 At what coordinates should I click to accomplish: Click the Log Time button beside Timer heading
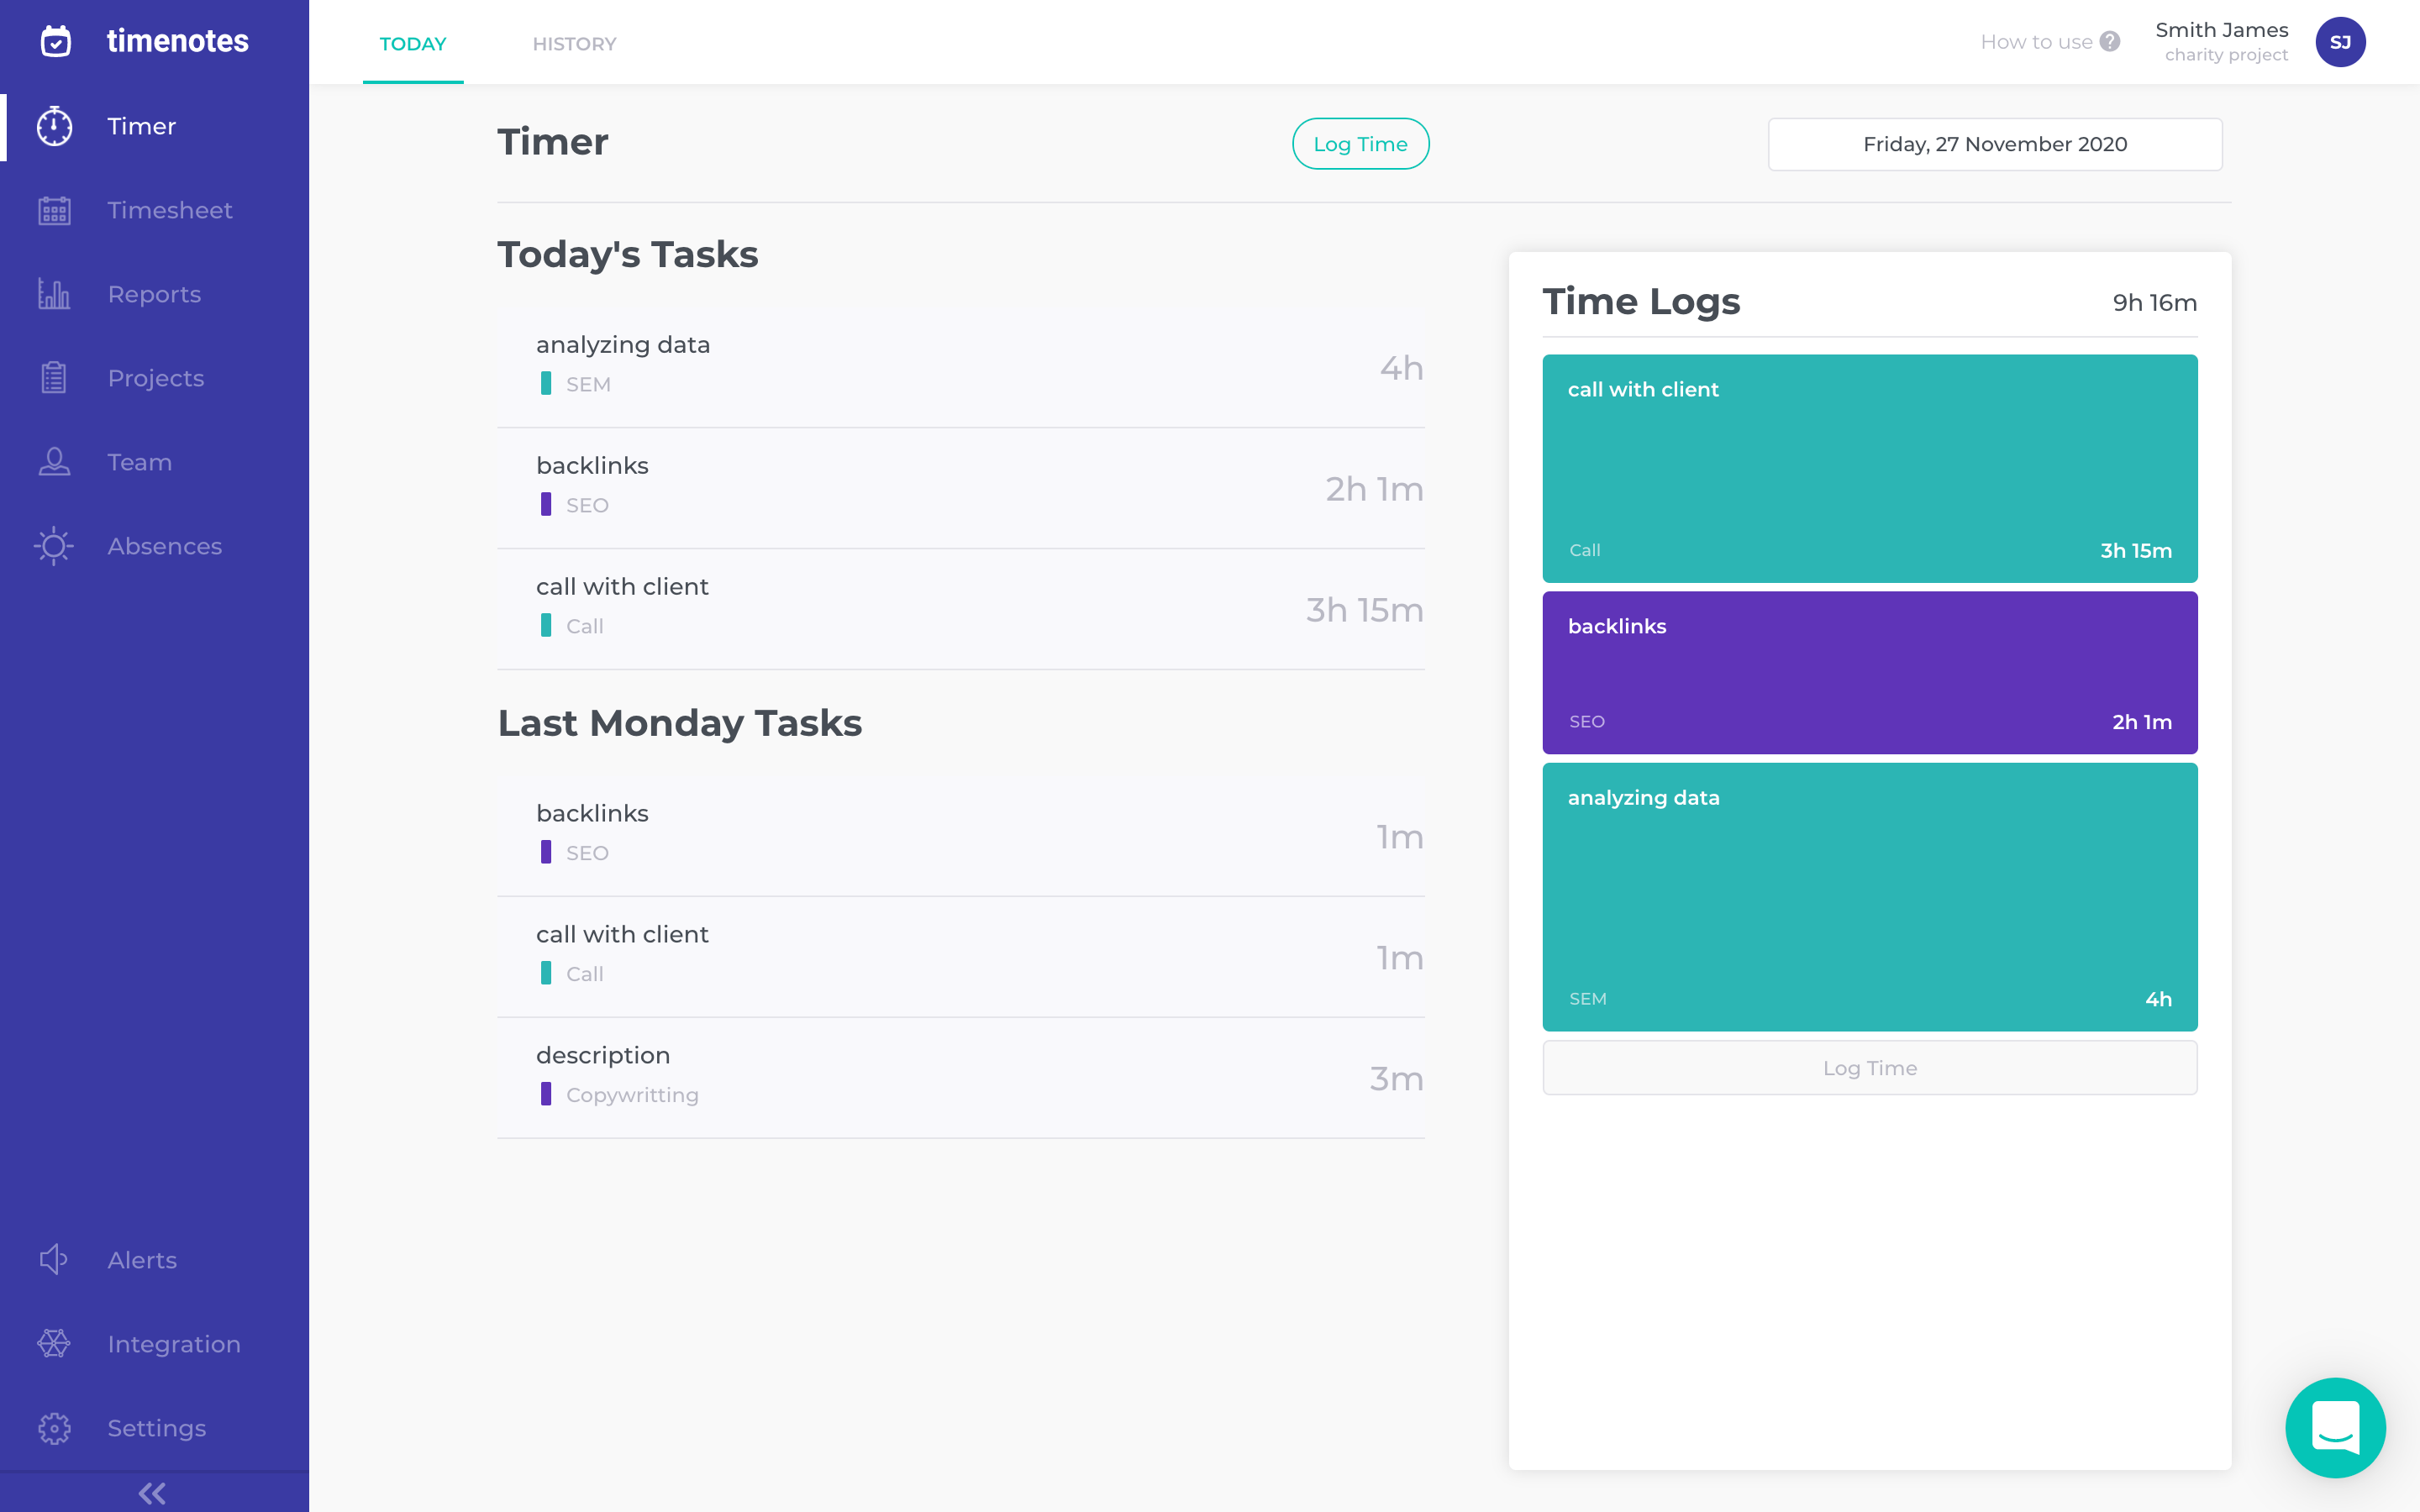pos(1360,144)
